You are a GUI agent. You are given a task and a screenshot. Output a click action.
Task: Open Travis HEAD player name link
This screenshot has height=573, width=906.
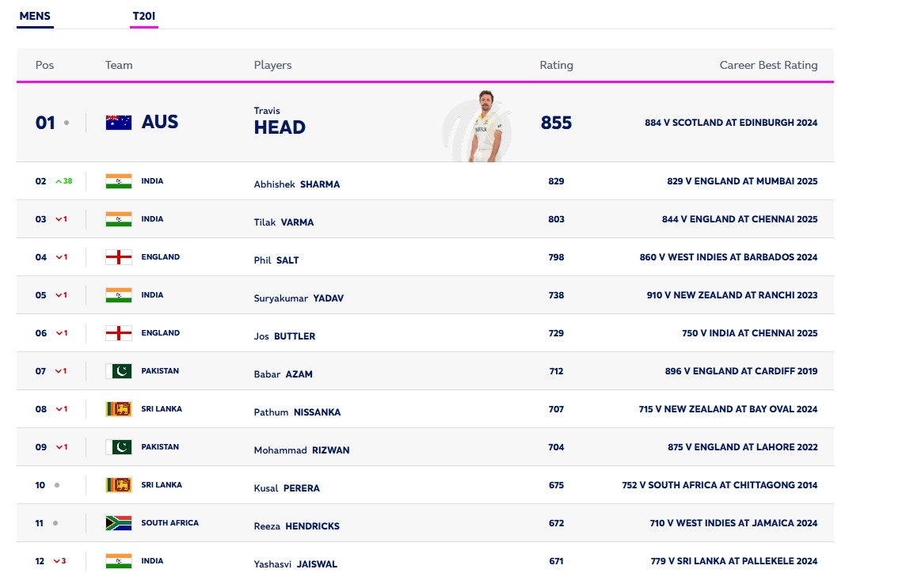[x=280, y=127]
